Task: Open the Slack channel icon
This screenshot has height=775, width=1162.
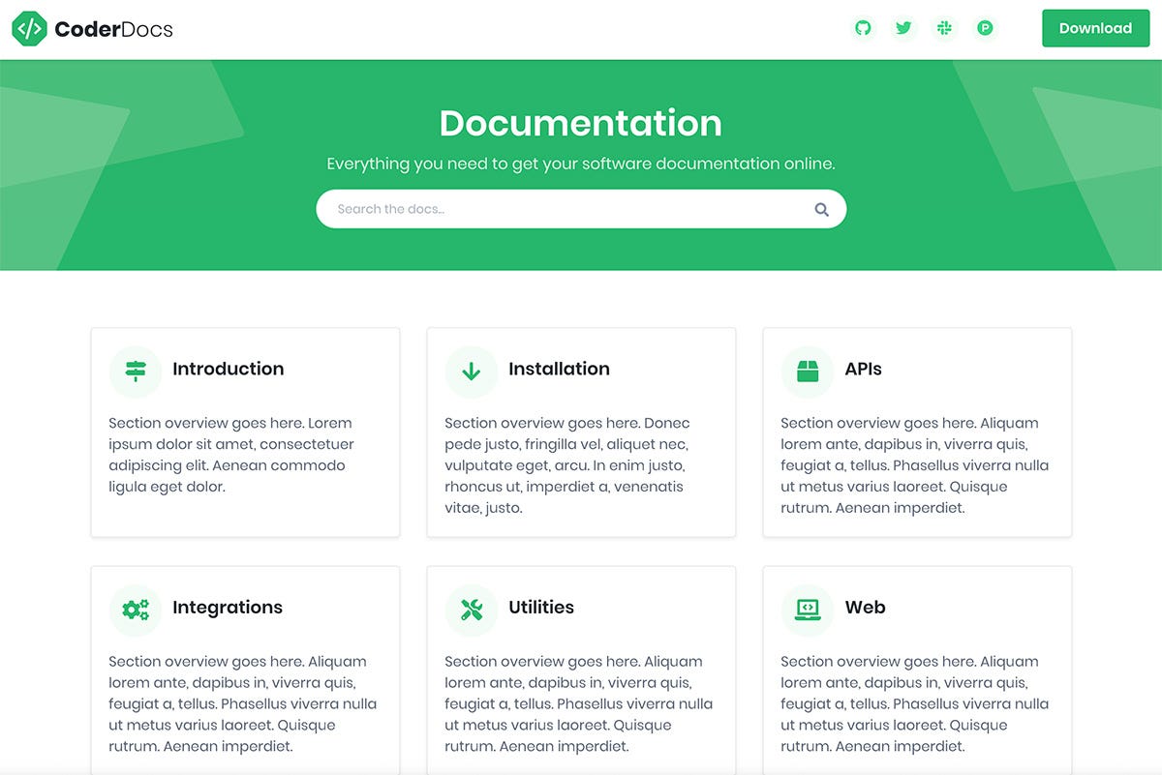Action: click(x=944, y=28)
